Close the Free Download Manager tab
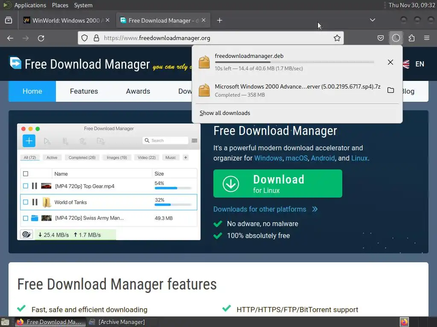Viewport: 437px width, 327px height. tap(204, 20)
